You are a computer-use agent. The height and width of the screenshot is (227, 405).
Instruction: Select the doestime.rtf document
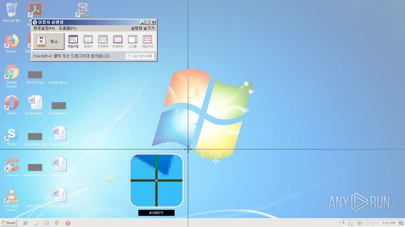(x=59, y=167)
